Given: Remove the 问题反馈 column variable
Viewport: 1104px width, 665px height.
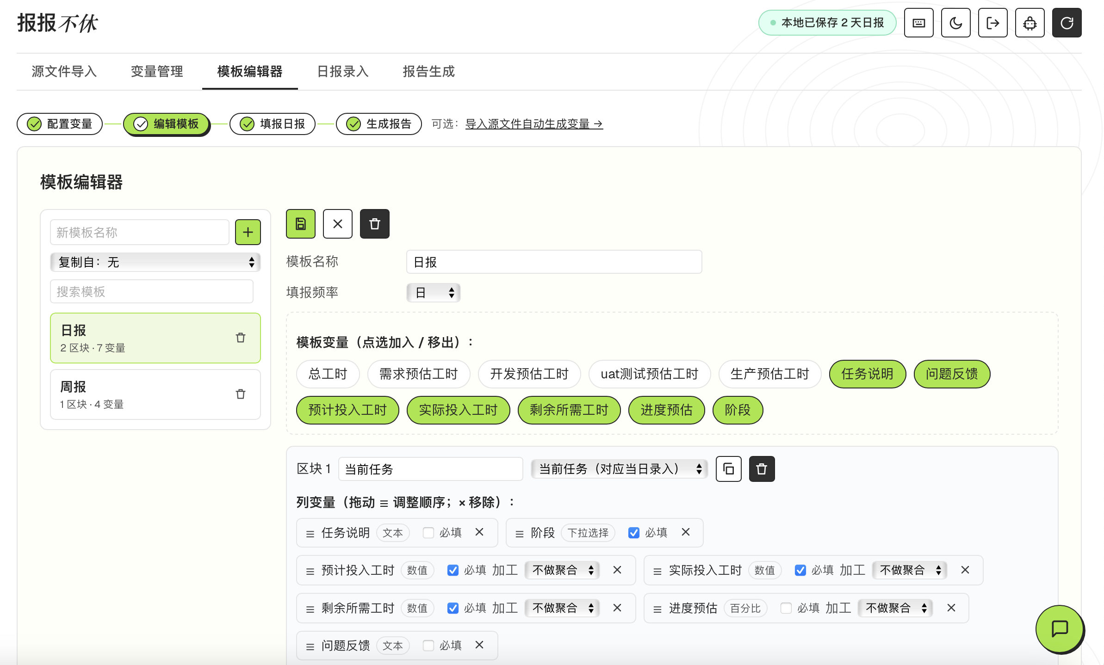Looking at the screenshot, I should [479, 645].
